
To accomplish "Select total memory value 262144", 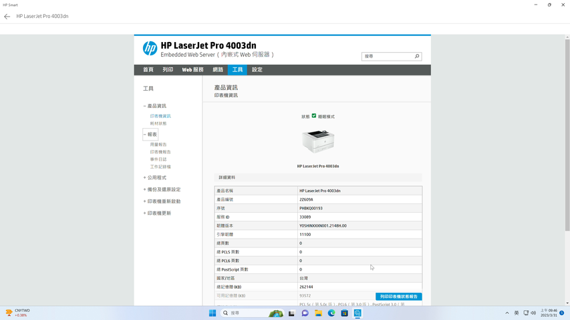I will (x=306, y=287).
